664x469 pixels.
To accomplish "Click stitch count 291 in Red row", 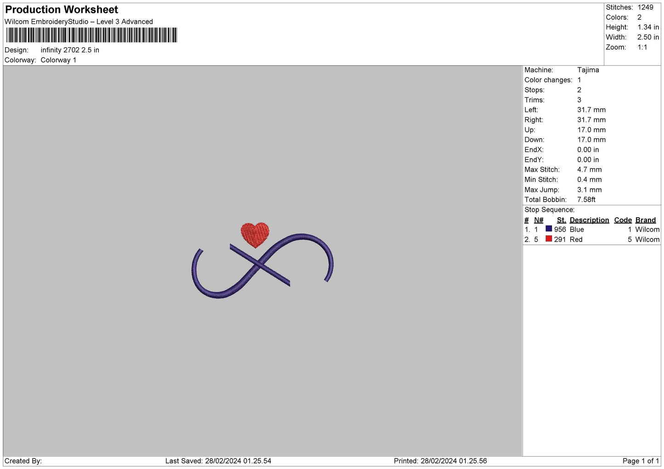I will point(560,240).
